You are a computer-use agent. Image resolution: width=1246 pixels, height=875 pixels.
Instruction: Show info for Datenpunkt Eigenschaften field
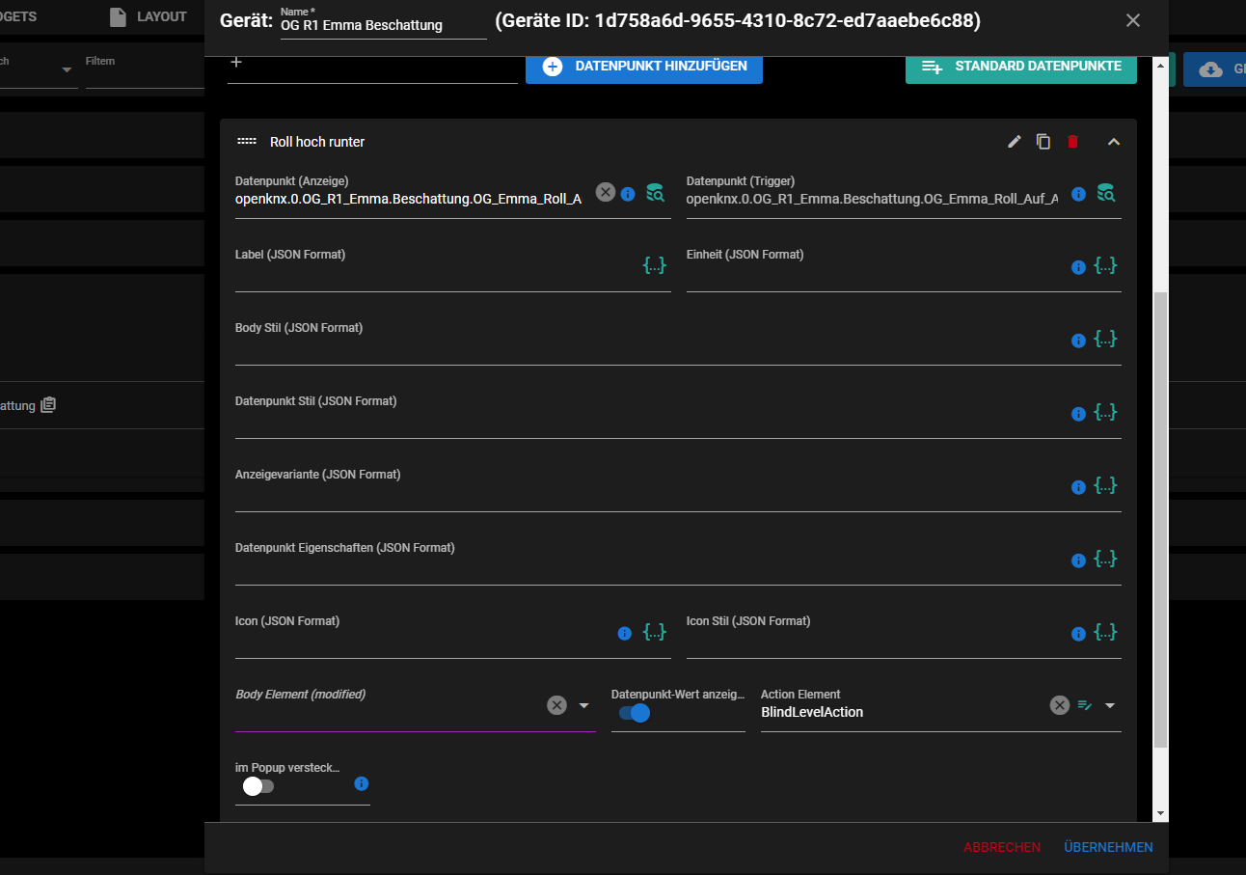1079,561
